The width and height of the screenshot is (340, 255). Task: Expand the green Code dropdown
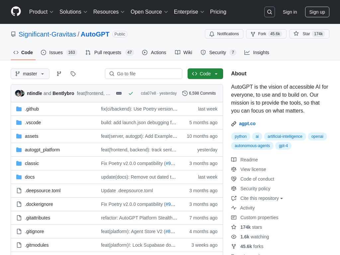(205, 74)
